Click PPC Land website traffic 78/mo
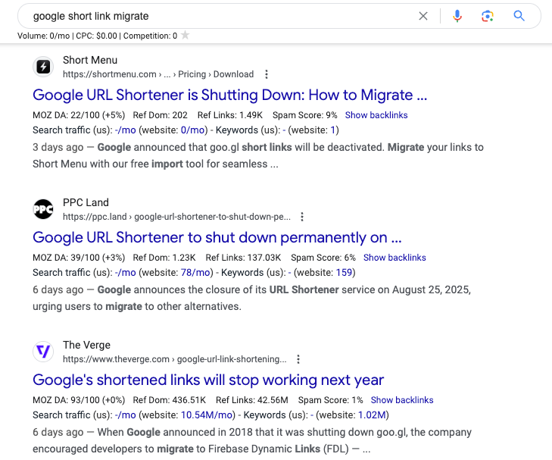This screenshot has height=460, width=552. coord(195,273)
